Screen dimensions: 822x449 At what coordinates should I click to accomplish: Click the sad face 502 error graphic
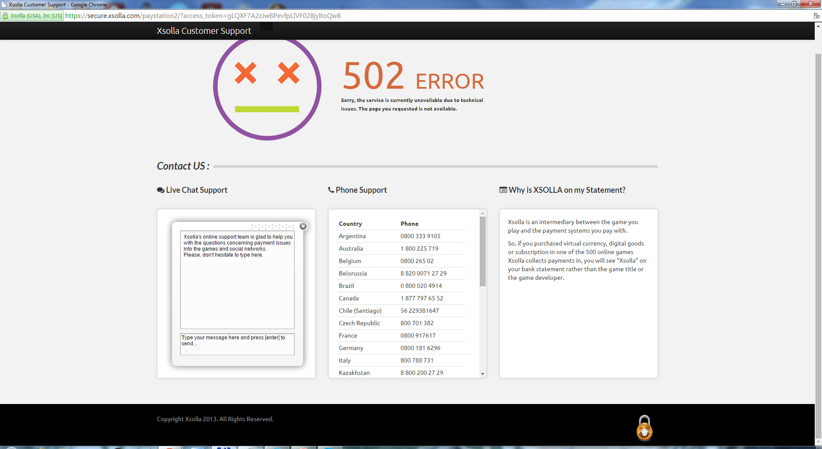[267, 90]
